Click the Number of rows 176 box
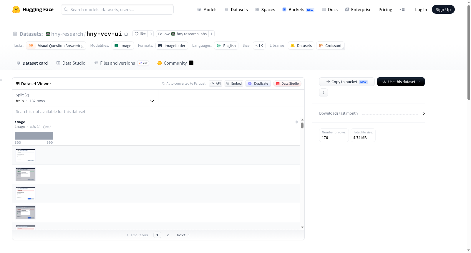The image size is (471, 253). [334, 135]
